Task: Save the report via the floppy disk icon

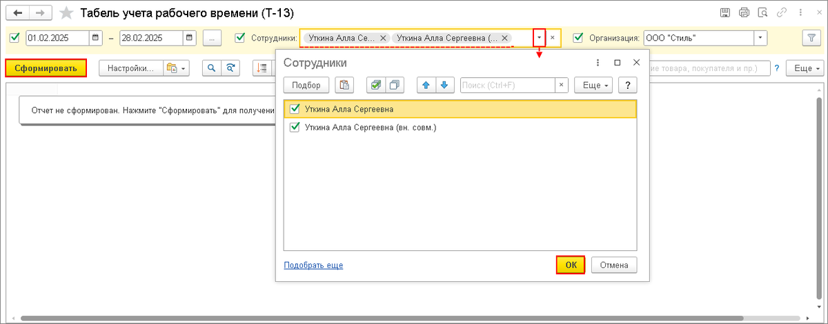Action: [x=725, y=12]
